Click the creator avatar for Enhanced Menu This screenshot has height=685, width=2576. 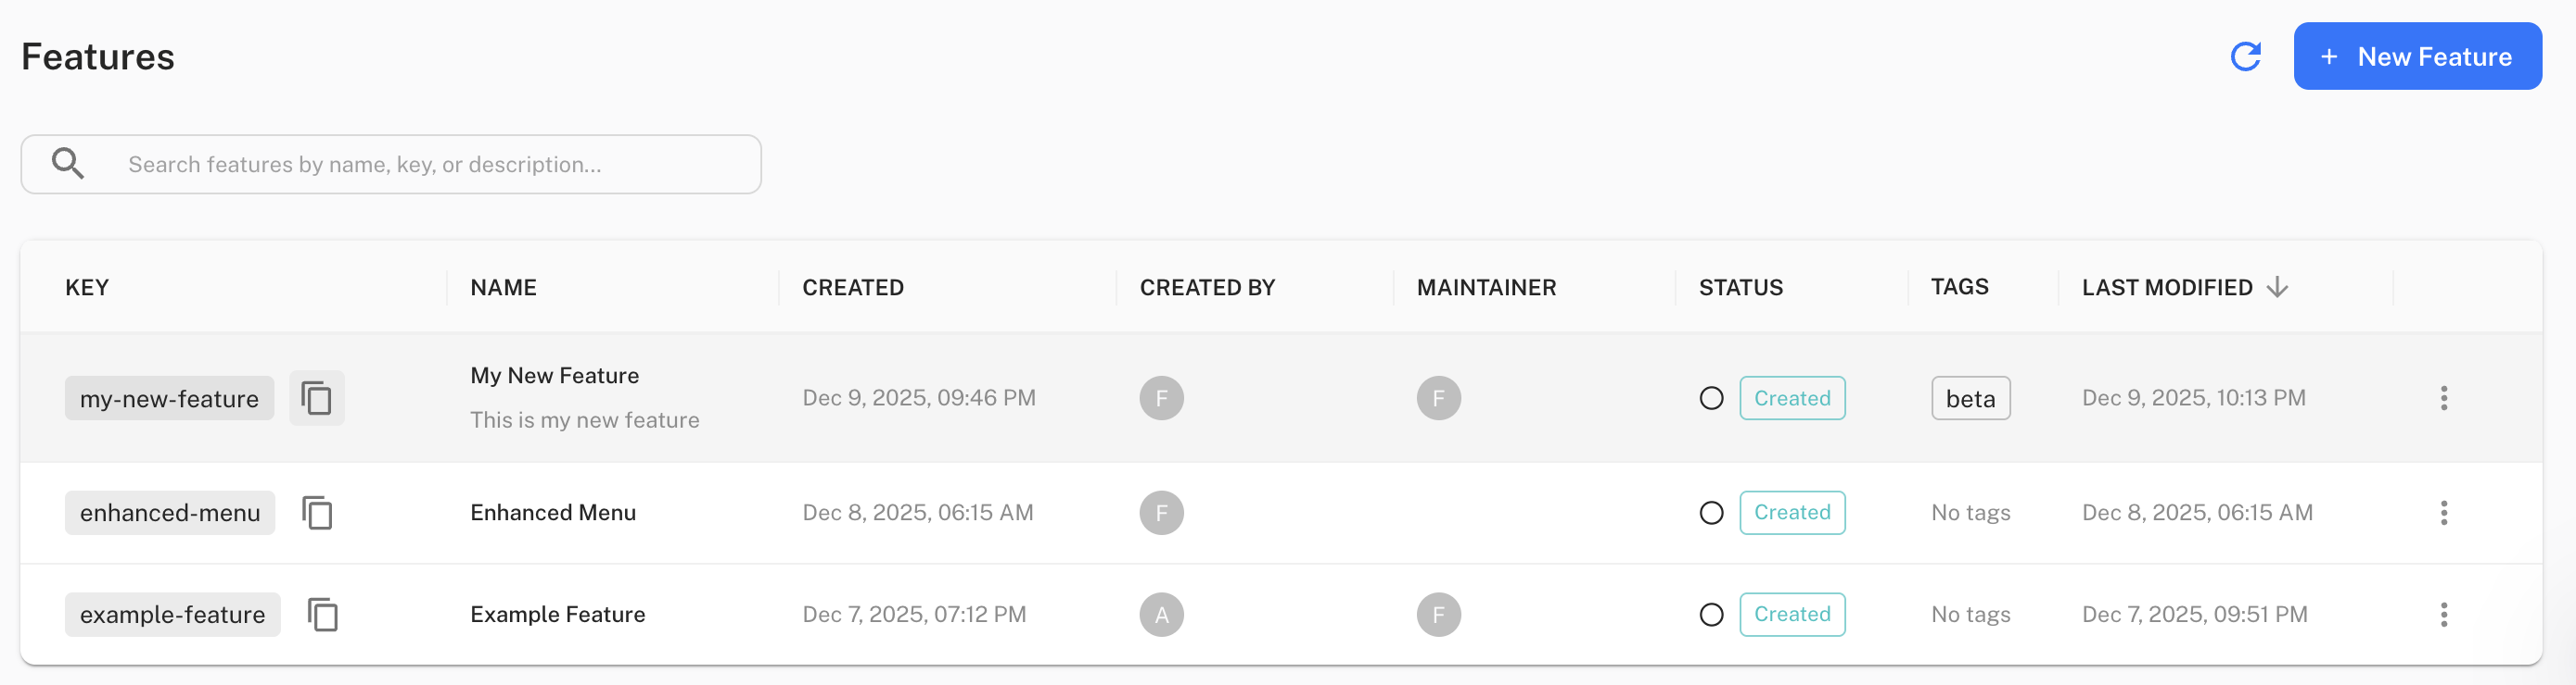tap(1161, 512)
